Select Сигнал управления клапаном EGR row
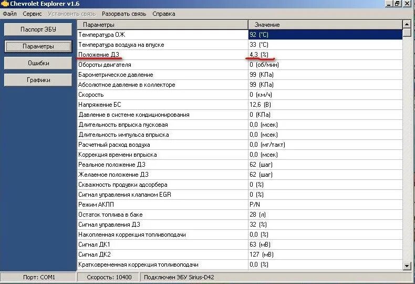 [x=240, y=195]
